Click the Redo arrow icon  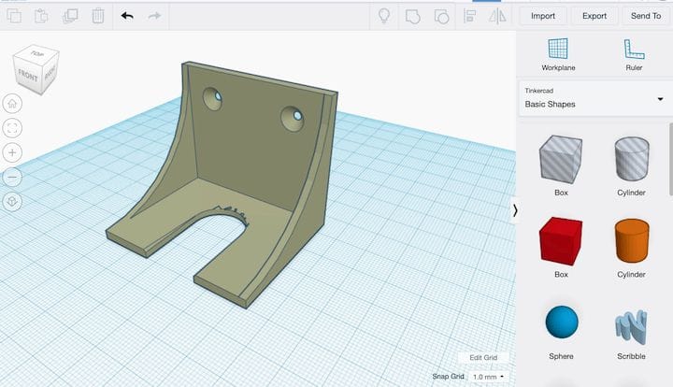(x=154, y=16)
